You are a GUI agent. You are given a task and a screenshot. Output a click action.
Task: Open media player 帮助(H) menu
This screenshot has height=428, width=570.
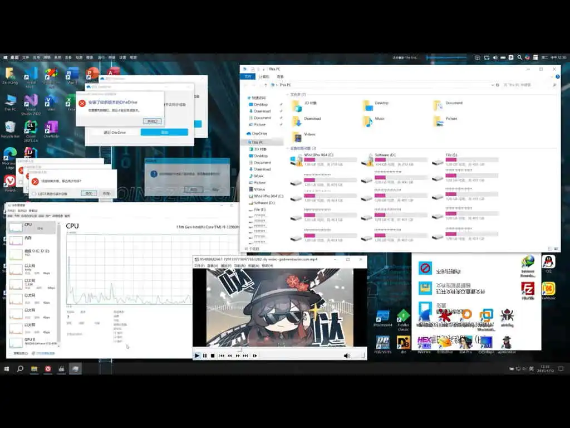pos(267,266)
